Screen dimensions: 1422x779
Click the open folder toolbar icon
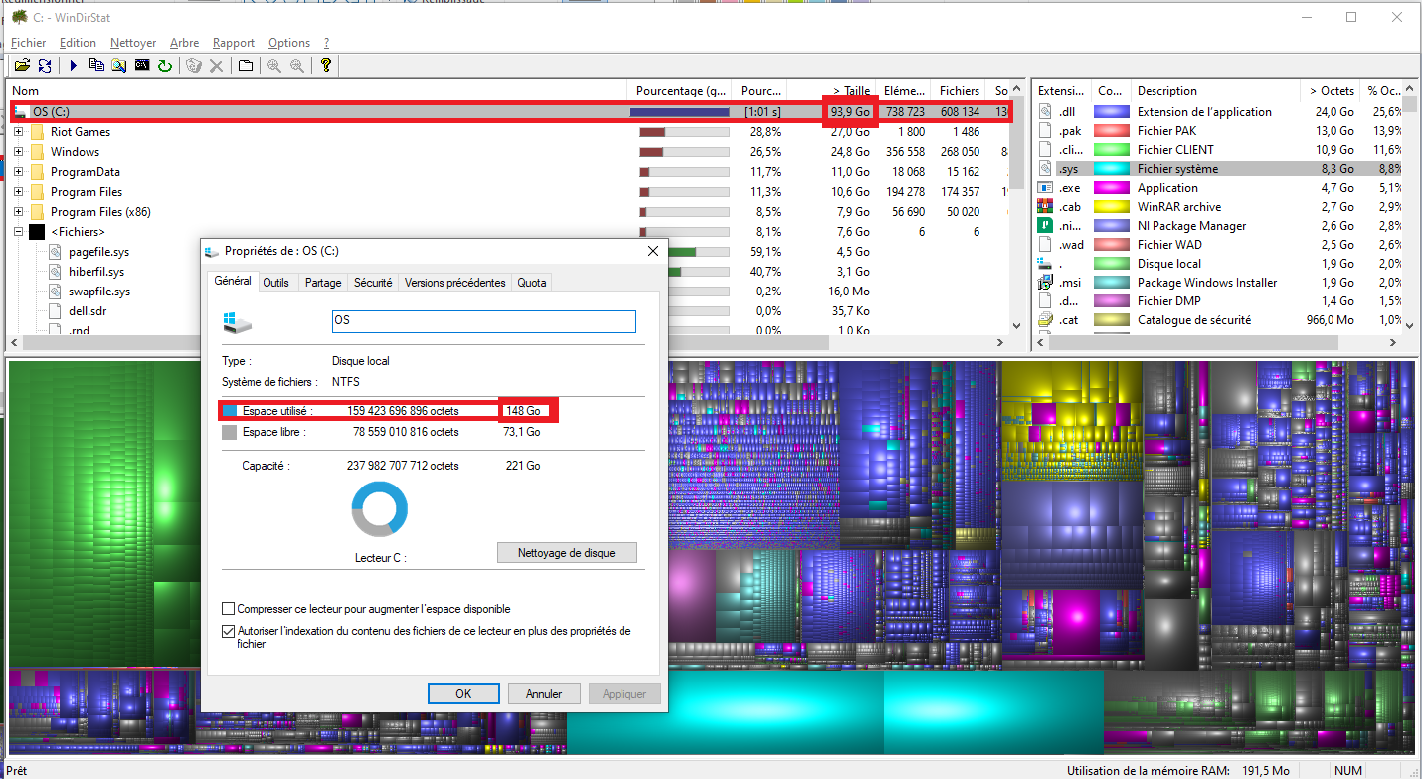tap(21, 66)
